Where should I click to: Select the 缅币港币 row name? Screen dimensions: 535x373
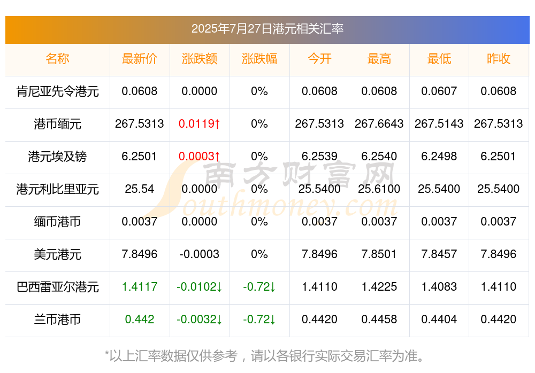pos(57,222)
